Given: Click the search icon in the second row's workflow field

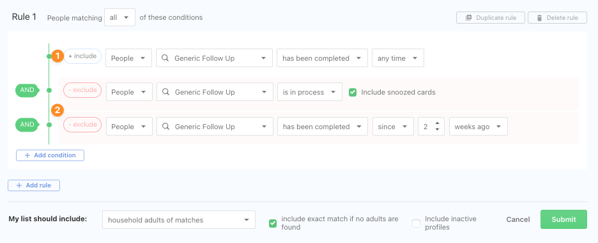Looking at the screenshot, I should (x=165, y=92).
